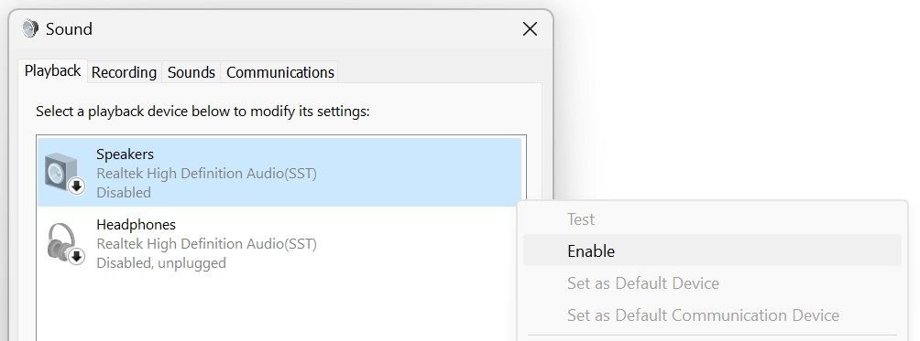This screenshot has height=341, width=920.
Task: Click the disabled arrow badge on Speakers icon
Action: point(76,186)
